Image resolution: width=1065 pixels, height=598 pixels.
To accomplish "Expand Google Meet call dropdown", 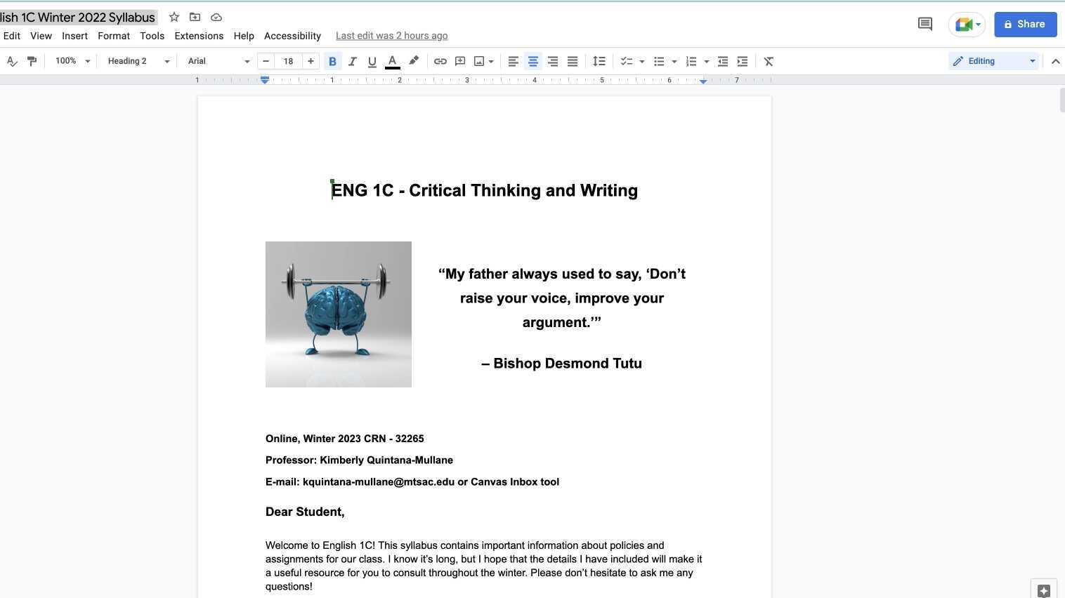I will 978,24.
